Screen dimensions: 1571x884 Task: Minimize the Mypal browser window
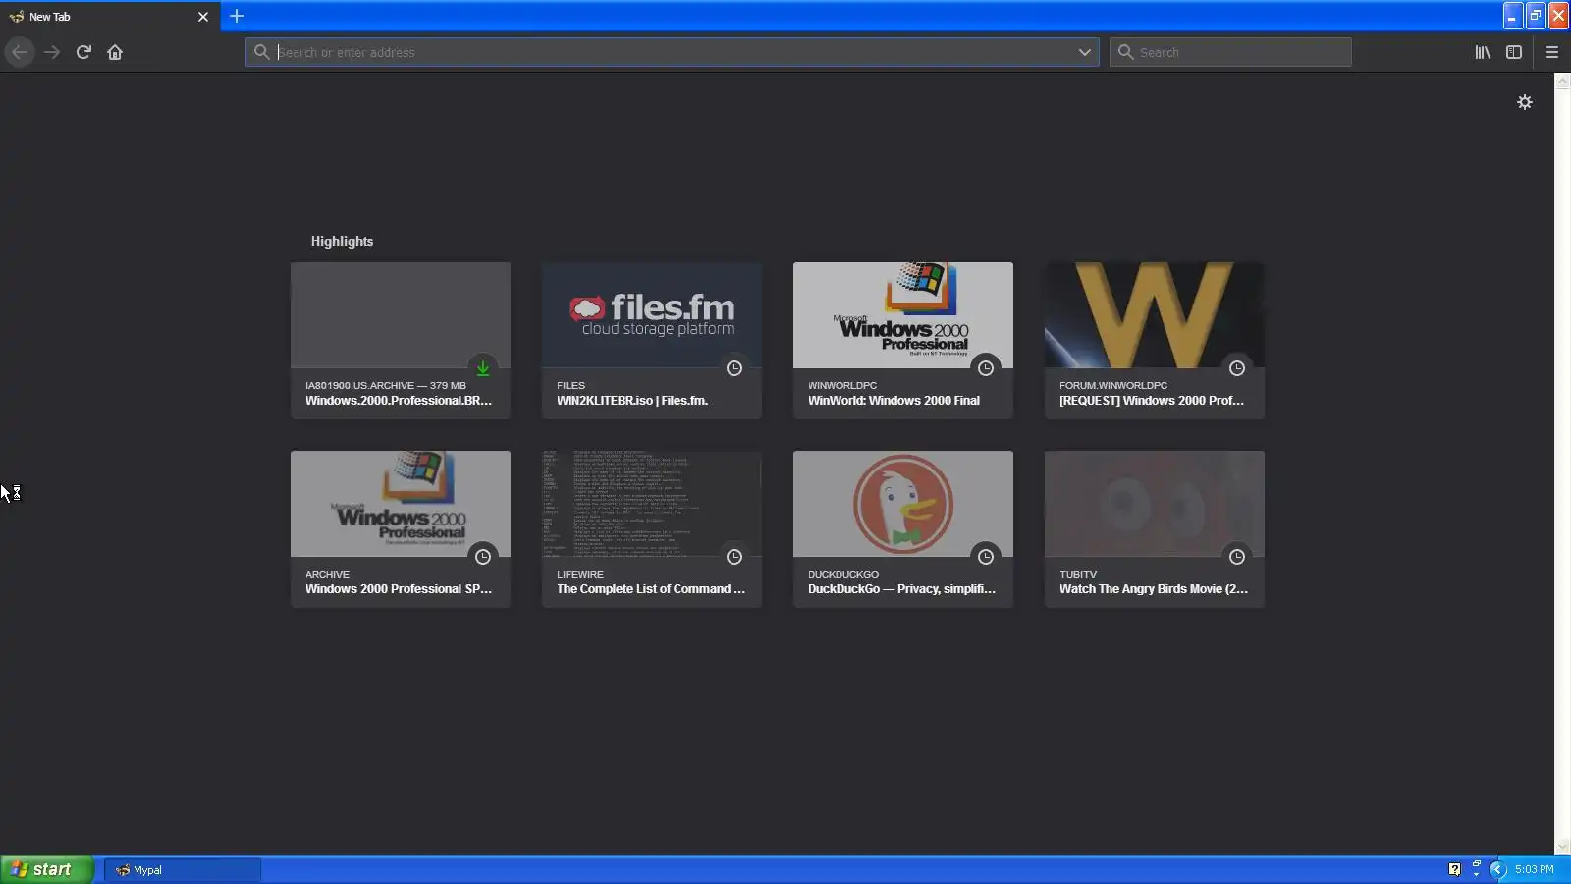(x=1512, y=16)
